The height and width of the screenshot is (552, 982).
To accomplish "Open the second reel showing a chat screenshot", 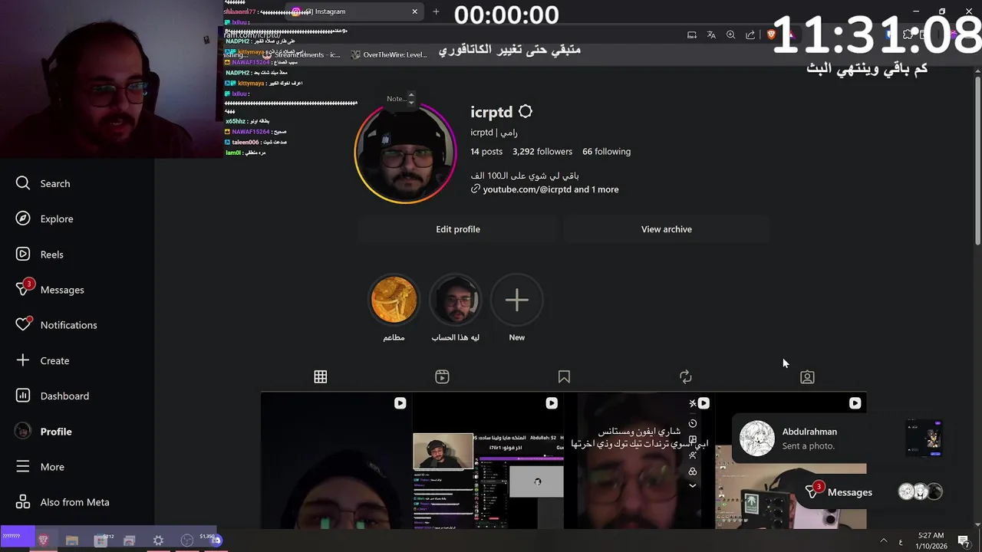I will pos(488,462).
